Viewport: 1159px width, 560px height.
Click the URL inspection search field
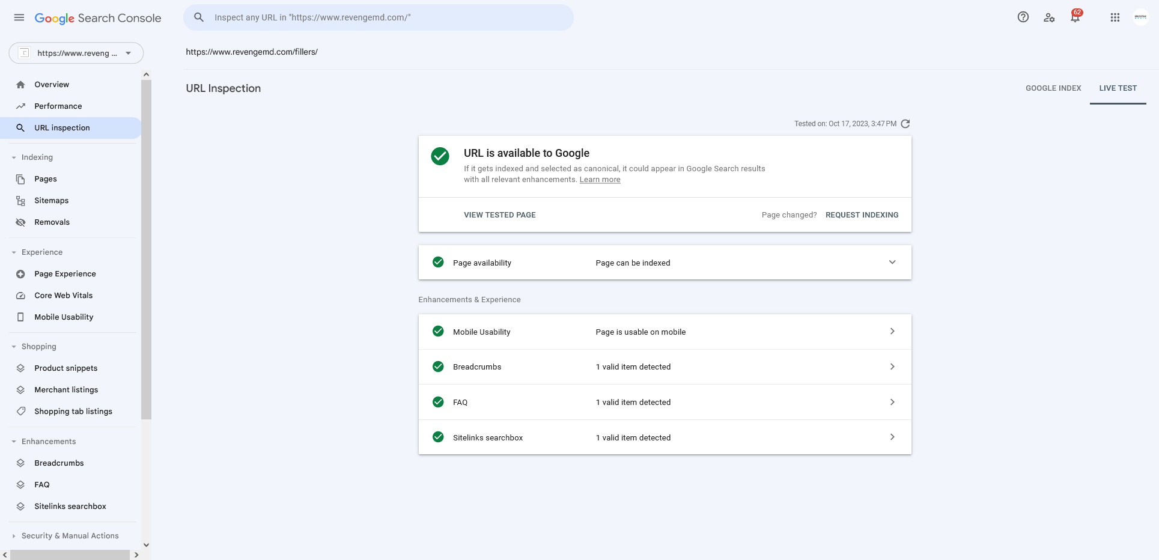tap(379, 17)
